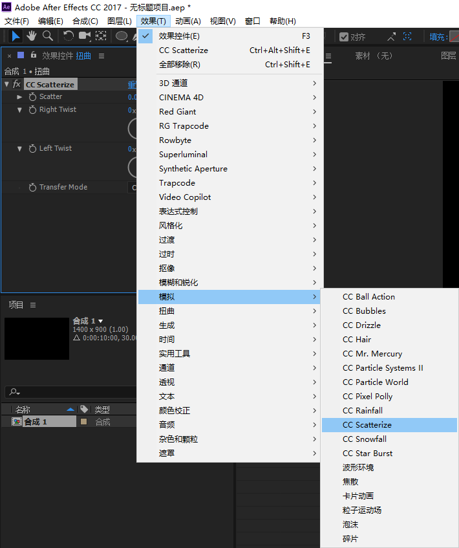
Task: Select the Unified Camera tool
Action: tap(85, 36)
